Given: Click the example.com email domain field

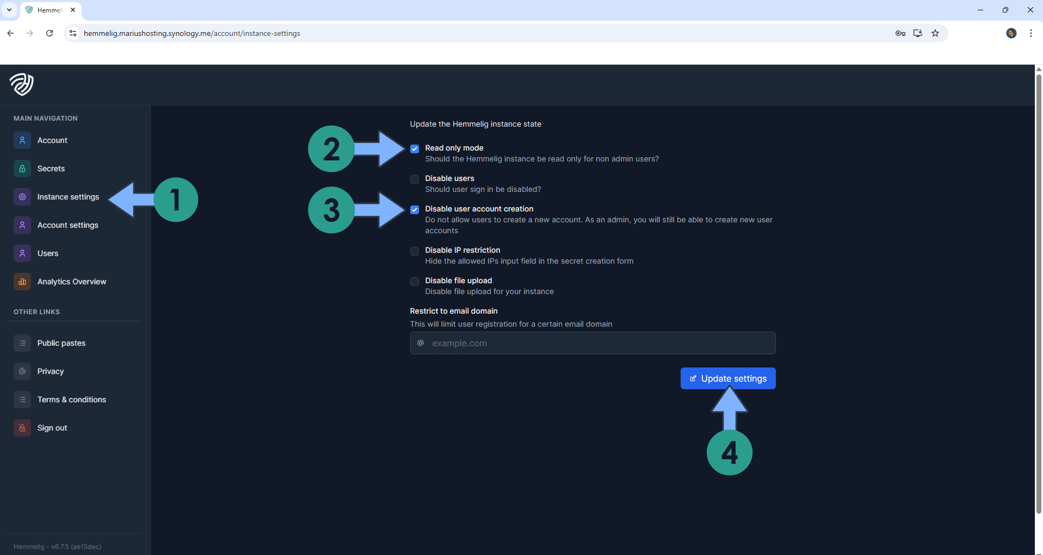Looking at the screenshot, I should [593, 343].
